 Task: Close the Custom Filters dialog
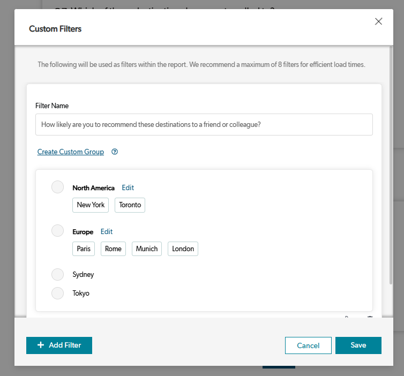378,21
